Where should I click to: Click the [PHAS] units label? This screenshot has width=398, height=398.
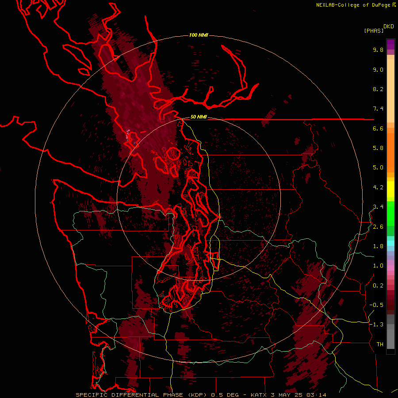pos(374,31)
